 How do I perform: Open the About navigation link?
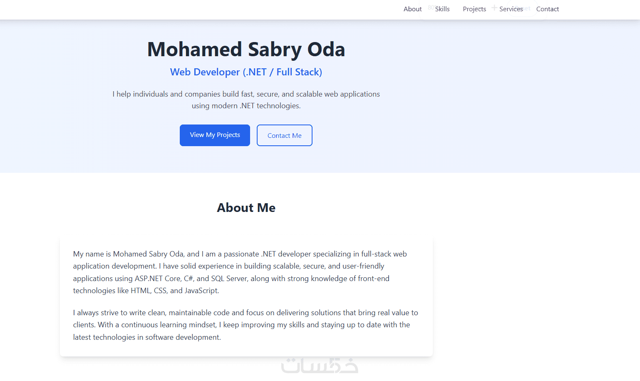click(412, 9)
